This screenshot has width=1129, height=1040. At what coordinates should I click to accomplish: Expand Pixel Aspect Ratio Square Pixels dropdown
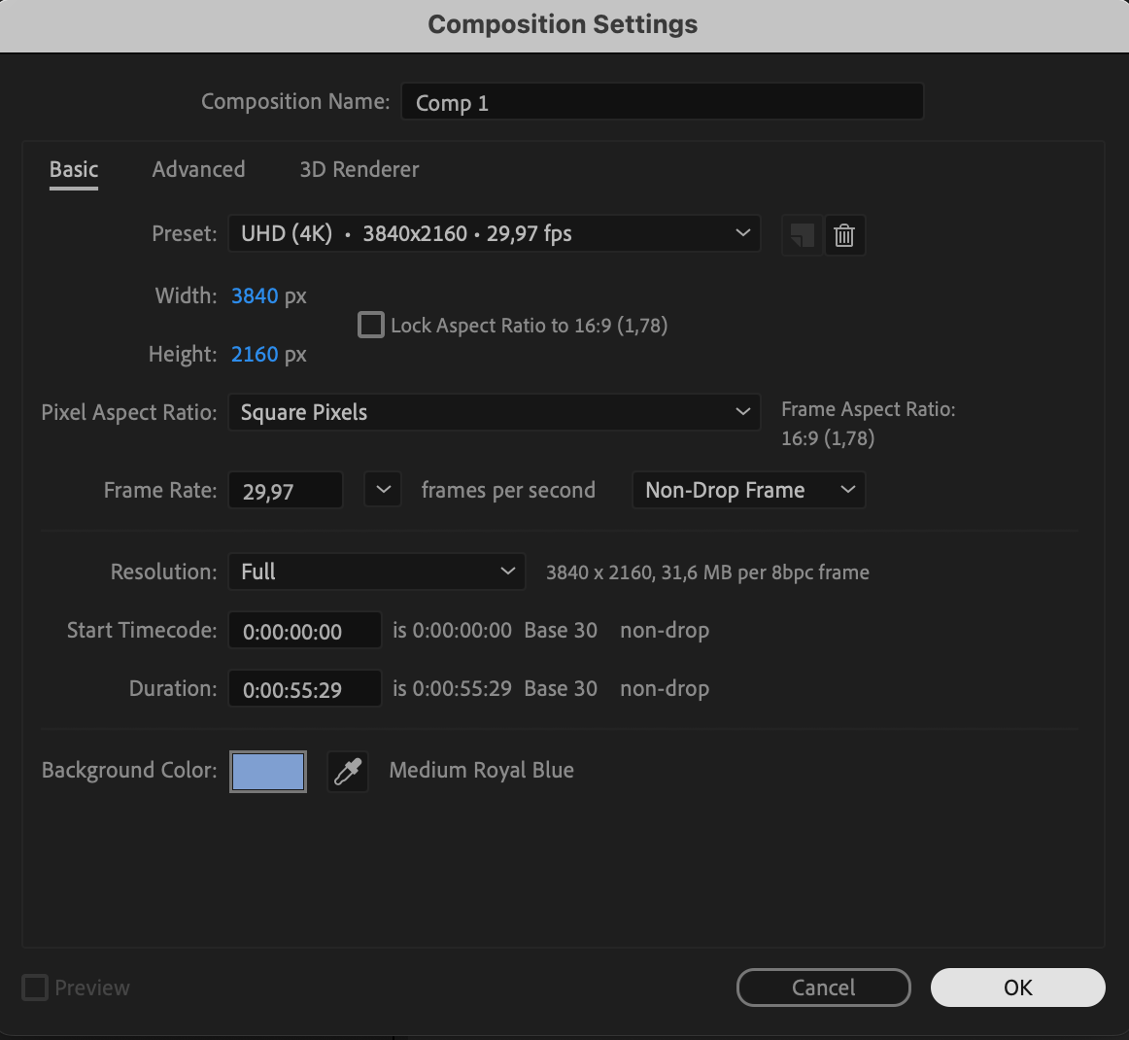coord(494,412)
